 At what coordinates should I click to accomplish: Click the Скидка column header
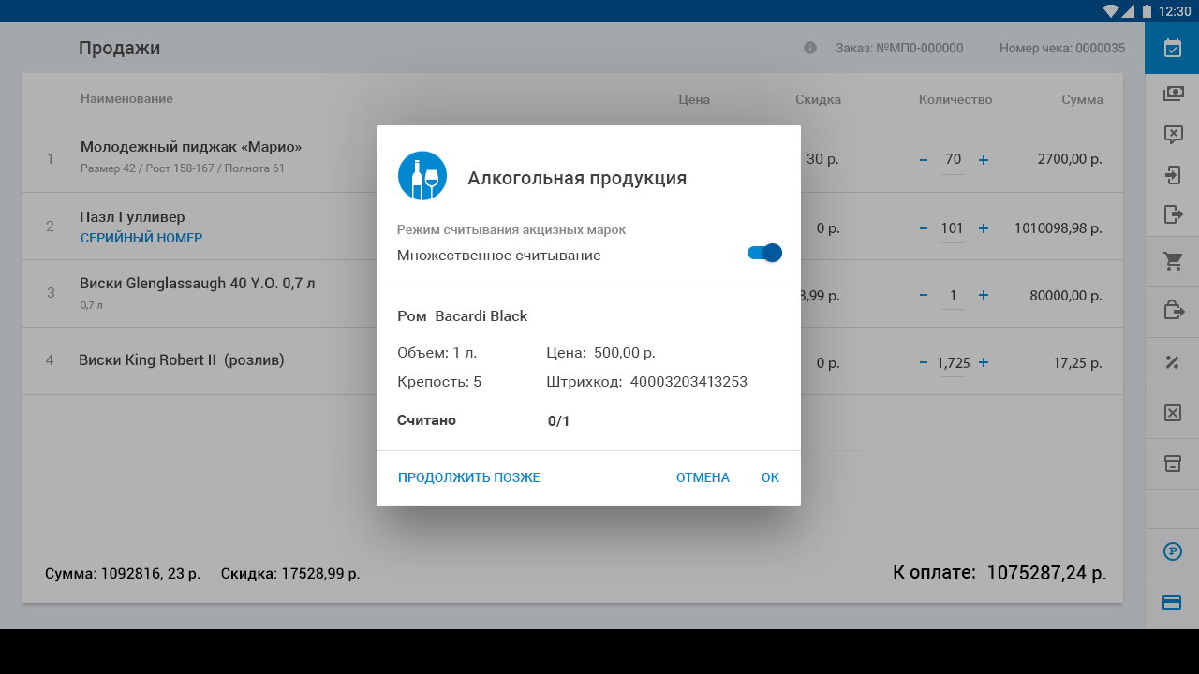[x=818, y=99]
